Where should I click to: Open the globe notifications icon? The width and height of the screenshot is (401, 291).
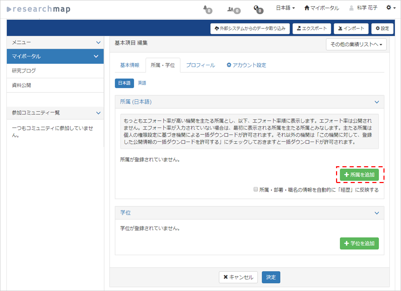point(258,10)
